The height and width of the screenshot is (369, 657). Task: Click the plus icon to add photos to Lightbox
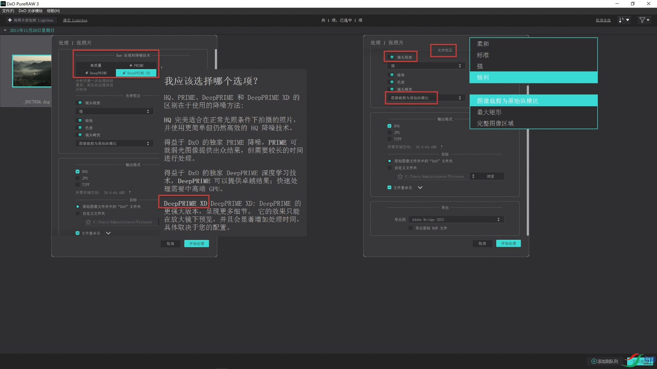coord(10,20)
